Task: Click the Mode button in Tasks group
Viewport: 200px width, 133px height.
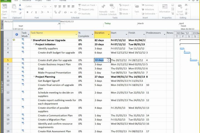Action: click(124, 14)
